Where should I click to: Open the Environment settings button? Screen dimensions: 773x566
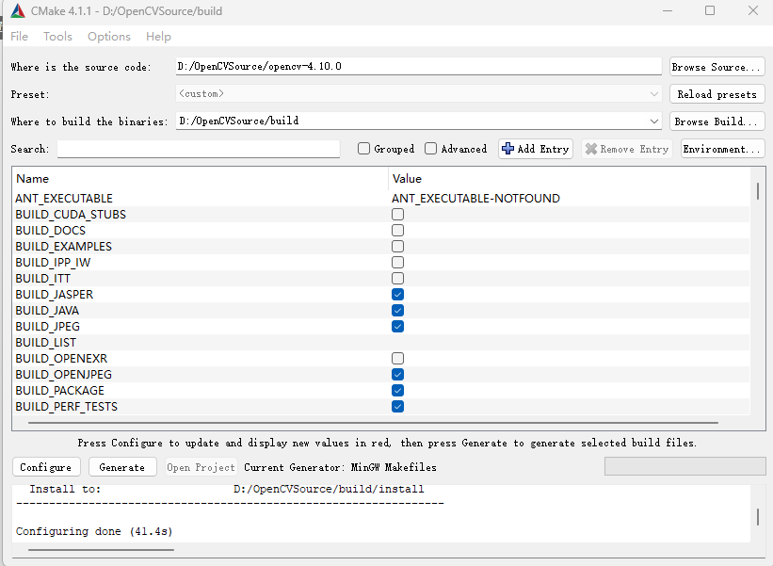pyautogui.click(x=723, y=149)
